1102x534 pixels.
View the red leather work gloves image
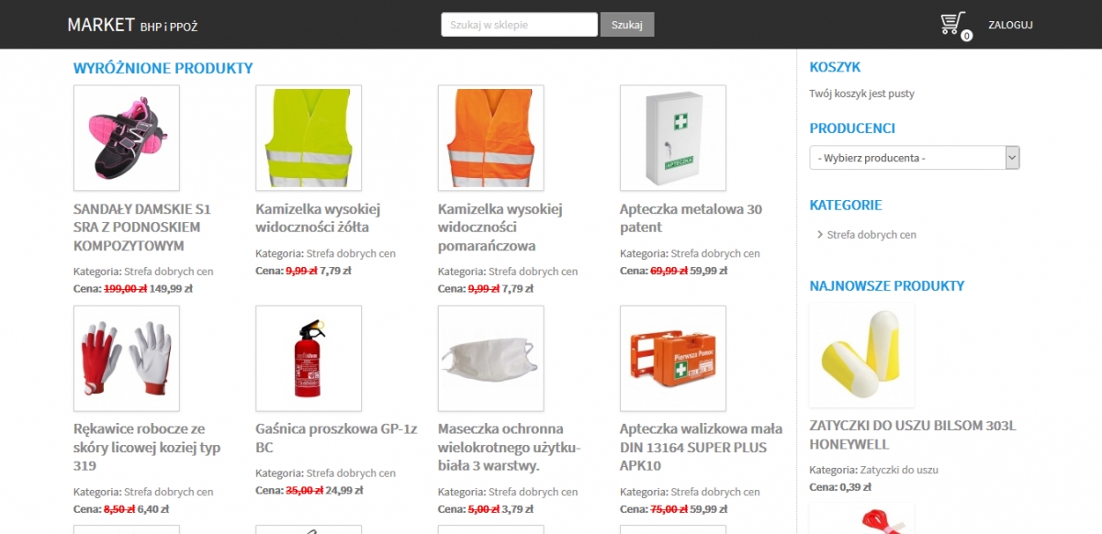(127, 358)
